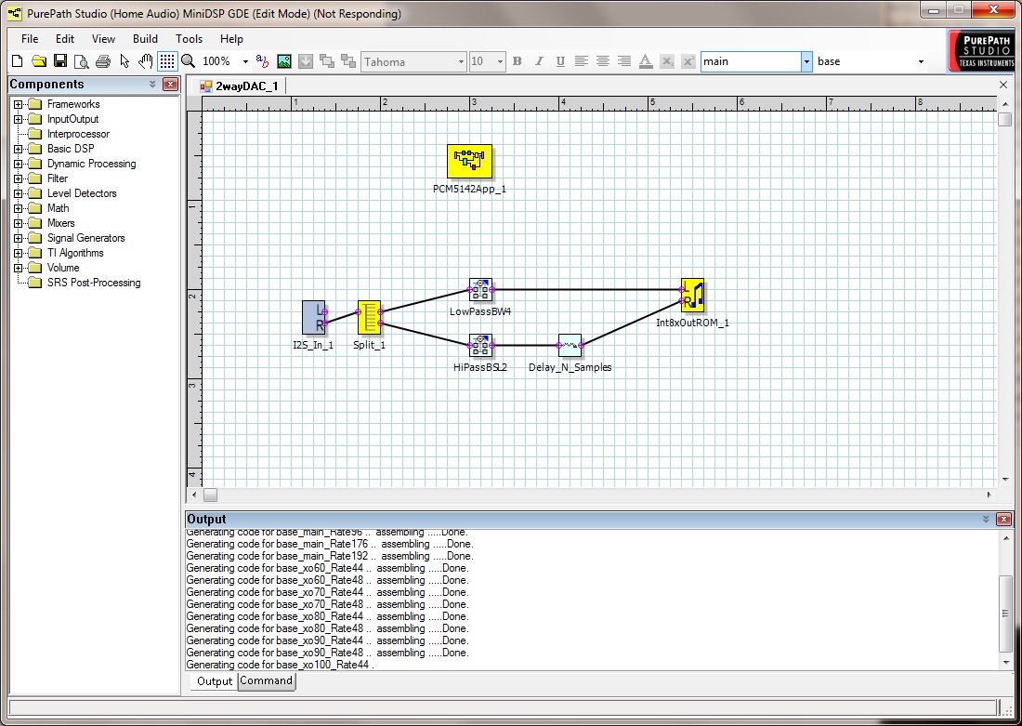Close the Output panel
The image size is (1022, 726).
click(1003, 520)
